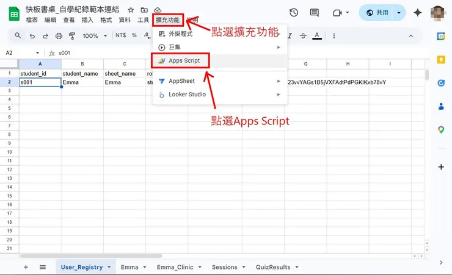452x275 pixels.
Task: Format as percent
Action: [134, 35]
